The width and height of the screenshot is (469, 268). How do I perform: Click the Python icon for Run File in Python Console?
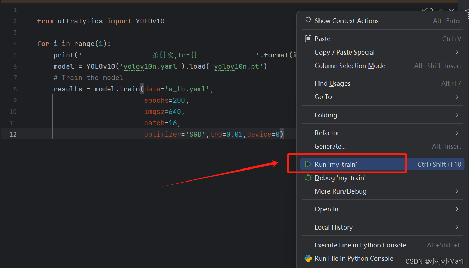pyautogui.click(x=308, y=258)
